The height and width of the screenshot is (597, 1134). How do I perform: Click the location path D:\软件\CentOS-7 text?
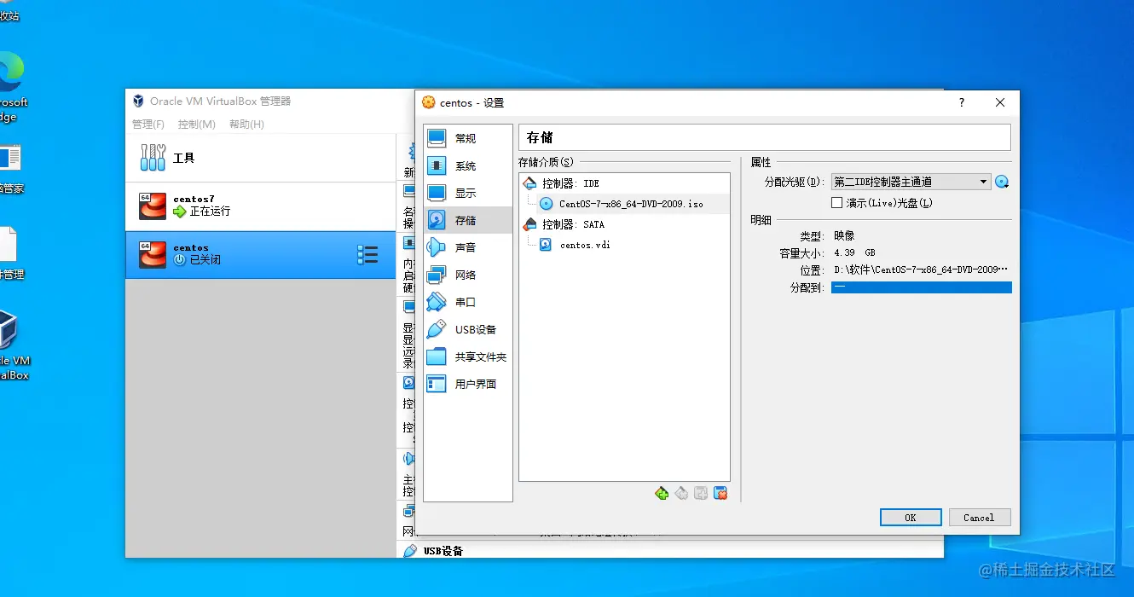tap(921, 270)
